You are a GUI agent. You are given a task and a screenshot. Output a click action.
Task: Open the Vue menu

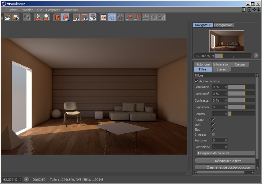coord(39,10)
